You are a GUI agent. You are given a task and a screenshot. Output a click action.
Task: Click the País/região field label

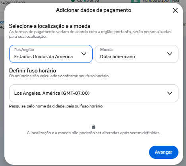[24, 50]
